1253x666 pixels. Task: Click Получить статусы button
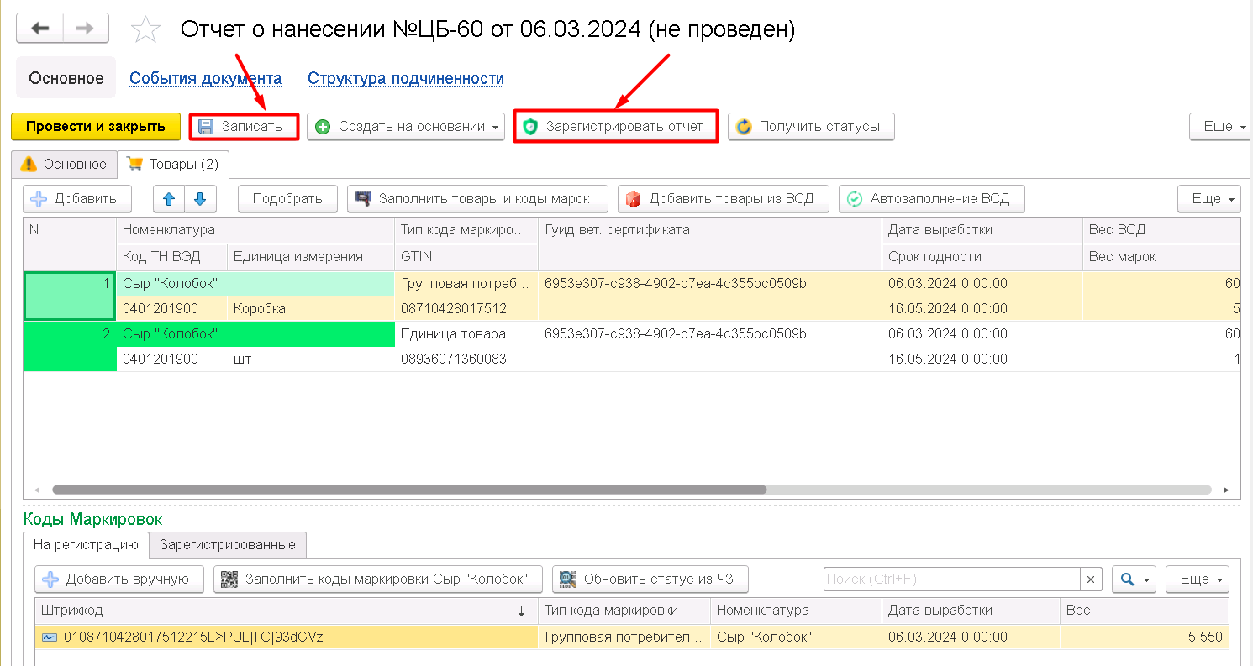(x=811, y=127)
